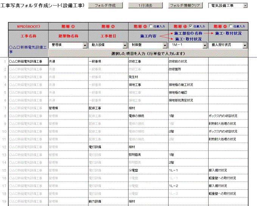Screen dimensions: 257x206
Task: Select the 接地工事 cell in row 4
Action: 148,85
